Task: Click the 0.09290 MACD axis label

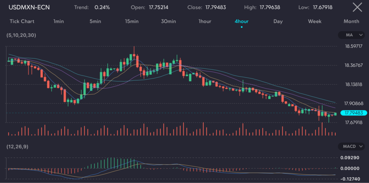Action: (x=350, y=157)
